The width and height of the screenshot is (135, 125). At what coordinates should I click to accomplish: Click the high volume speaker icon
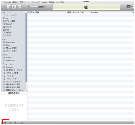[x=45, y=7]
